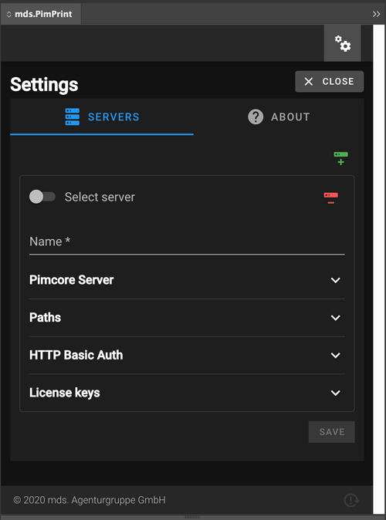The image size is (386, 520).
Task: Remove server with the red minus icon
Action: coord(331,198)
